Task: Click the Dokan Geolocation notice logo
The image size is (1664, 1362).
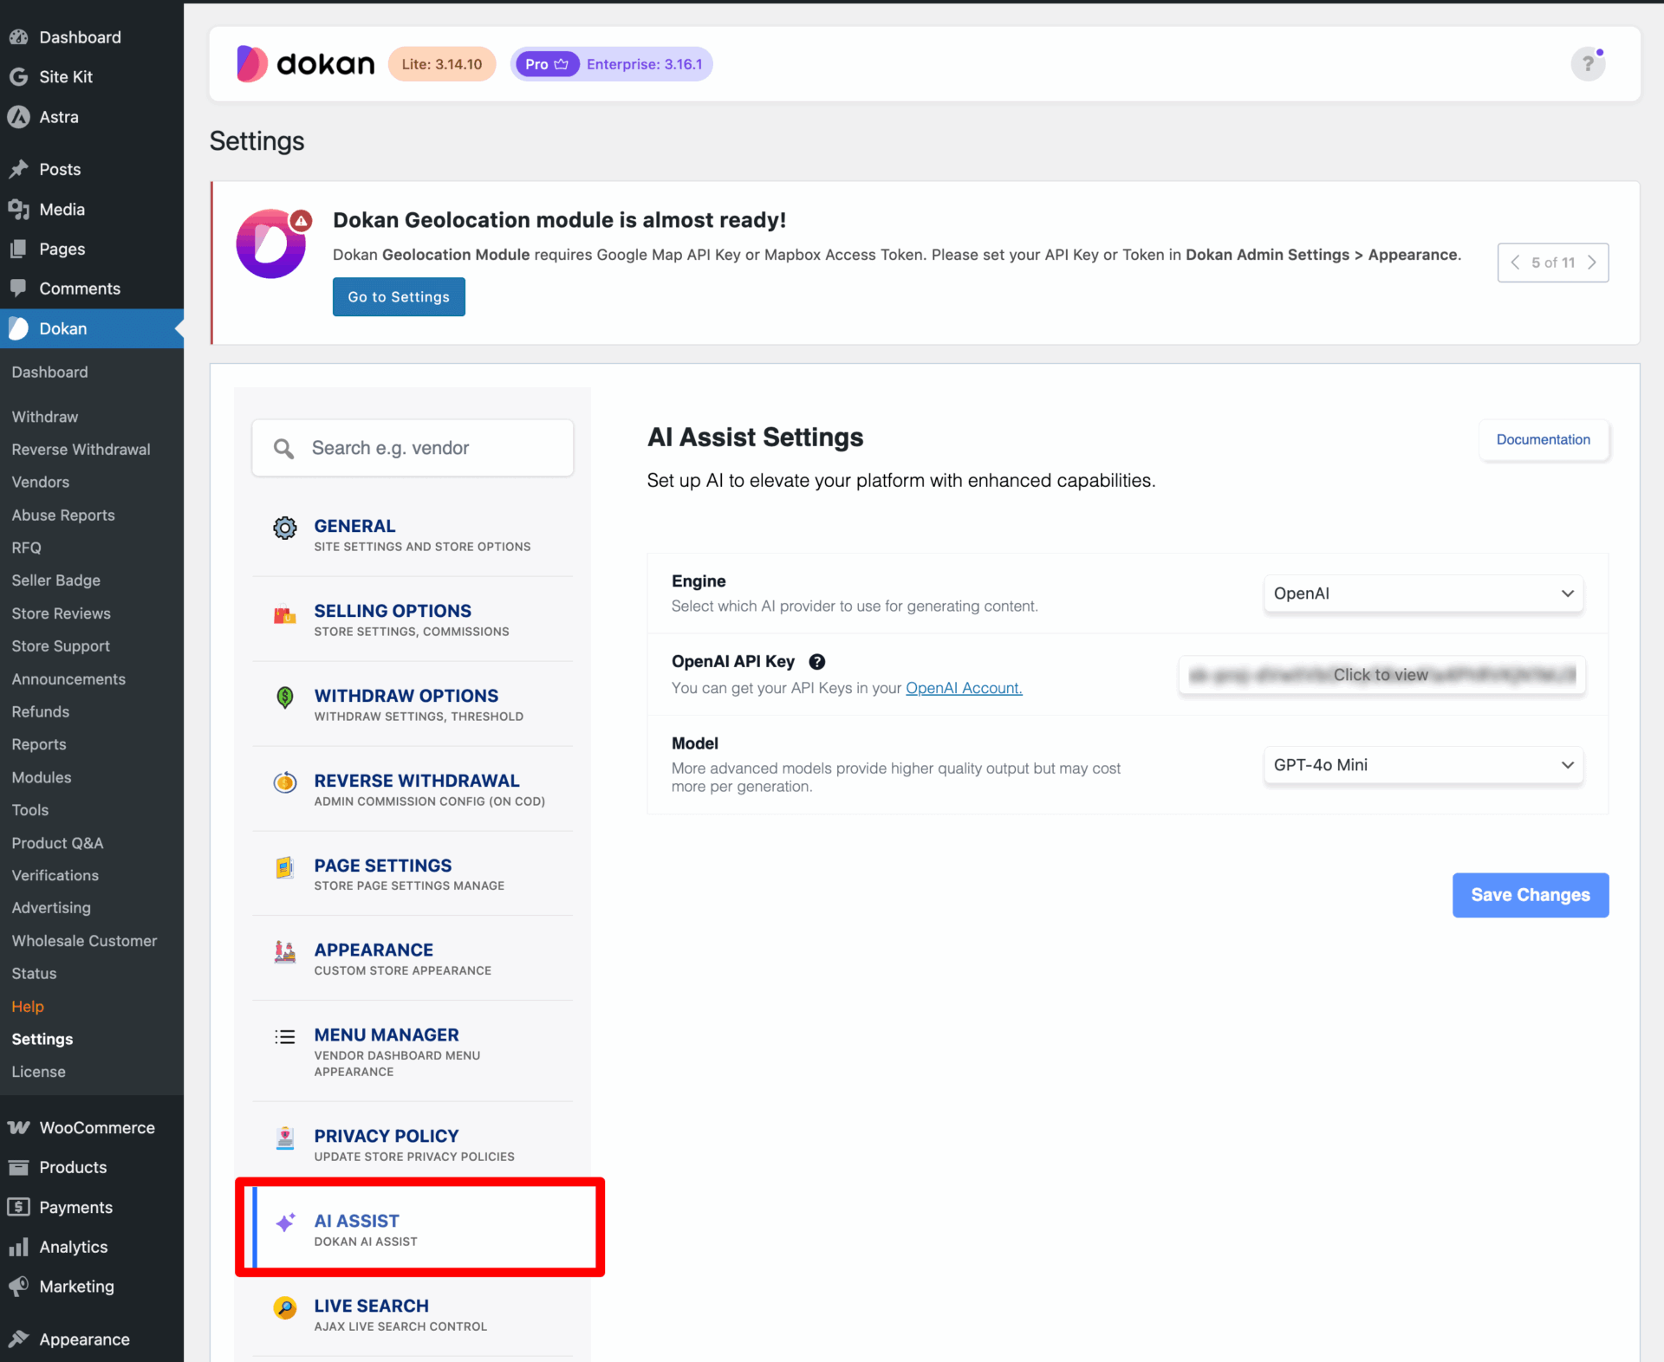Action: tap(273, 243)
